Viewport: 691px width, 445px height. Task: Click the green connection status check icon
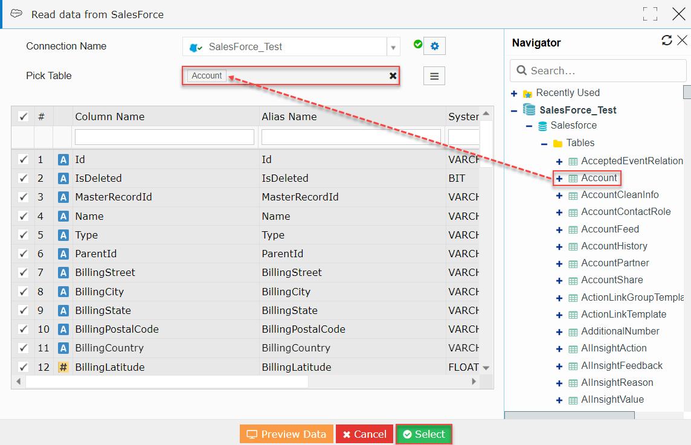418,44
